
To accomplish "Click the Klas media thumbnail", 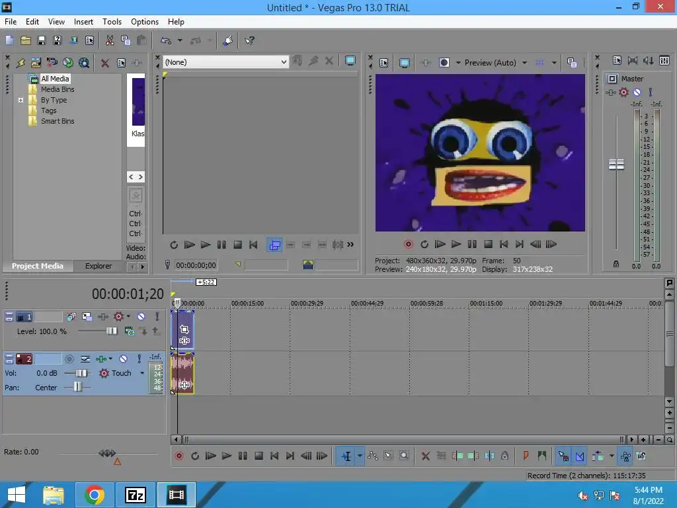I will 138,103.
